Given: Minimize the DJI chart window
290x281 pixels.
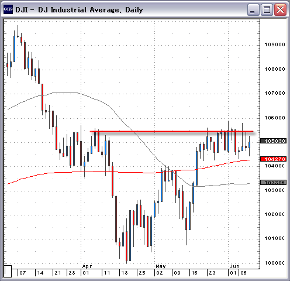Looking at the screenshot, I should [253, 9].
